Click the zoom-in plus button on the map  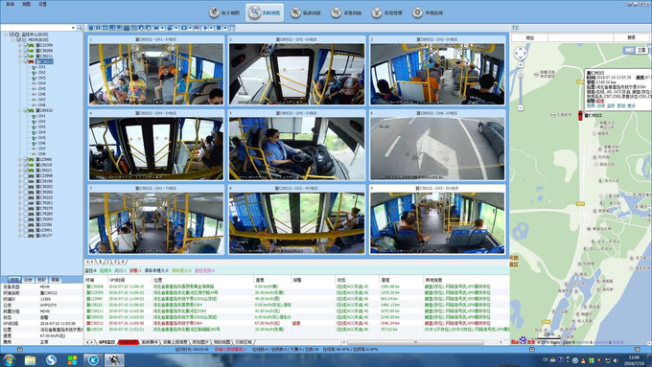click(x=521, y=65)
